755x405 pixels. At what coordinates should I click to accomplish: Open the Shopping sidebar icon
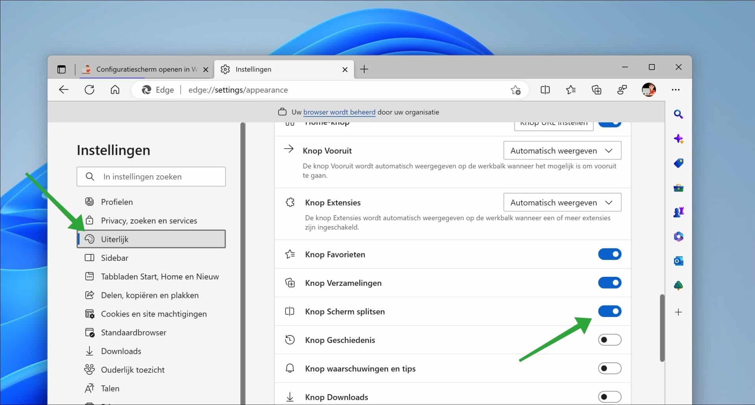click(678, 163)
